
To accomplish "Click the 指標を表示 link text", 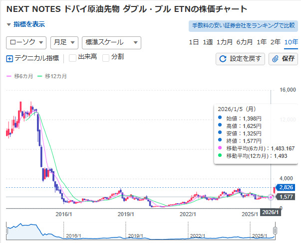I will 29,24.
